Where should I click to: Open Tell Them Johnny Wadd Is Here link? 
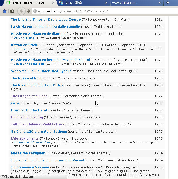(x=38, y=124)
